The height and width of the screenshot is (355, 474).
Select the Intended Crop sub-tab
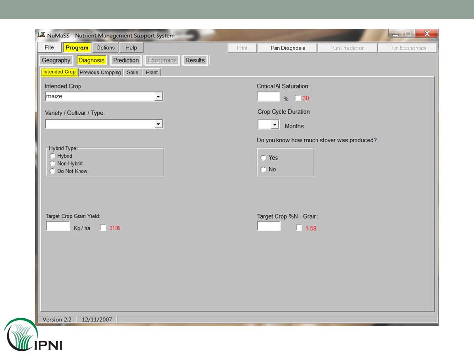59,72
